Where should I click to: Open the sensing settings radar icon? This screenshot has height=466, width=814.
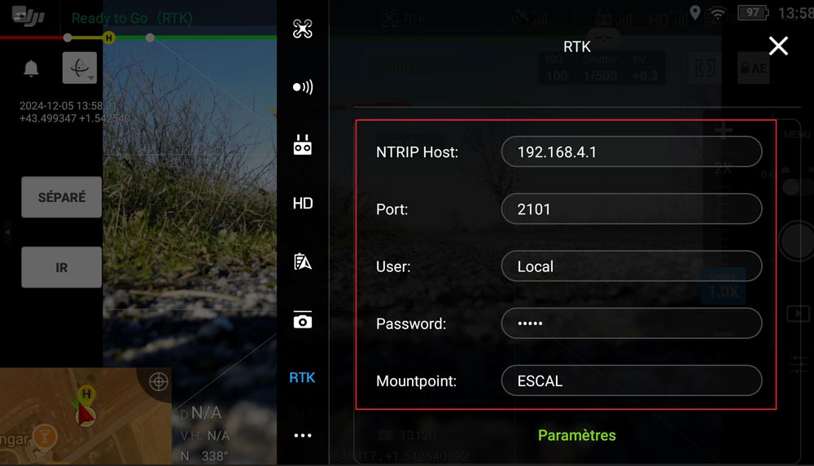pyautogui.click(x=303, y=87)
